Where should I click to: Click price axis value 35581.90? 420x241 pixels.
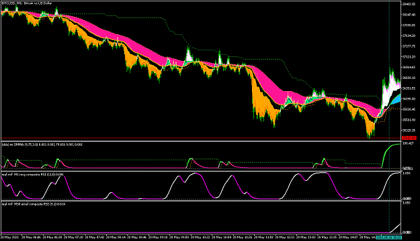(x=409, y=120)
